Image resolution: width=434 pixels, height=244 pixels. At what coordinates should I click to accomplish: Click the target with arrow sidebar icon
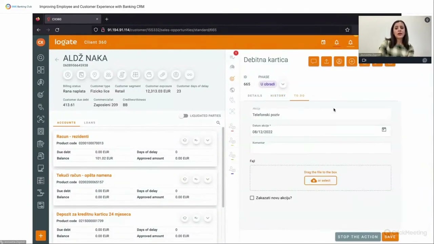click(41, 95)
